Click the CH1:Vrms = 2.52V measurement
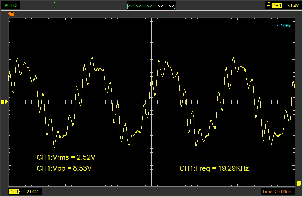The width and height of the screenshot is (303, 197). (x=66, y=157)
